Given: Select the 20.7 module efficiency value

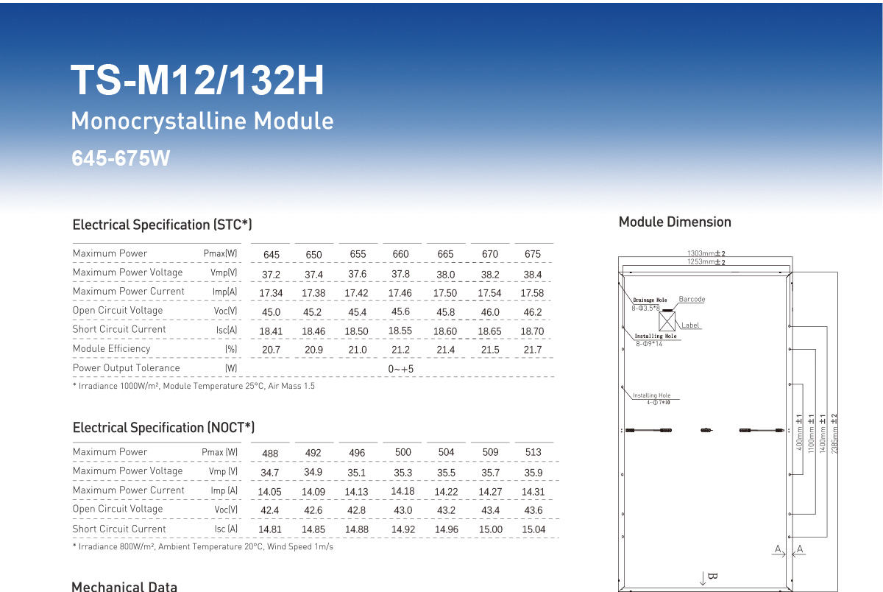Looking at the screenshot, I should (x=271, y=350).
